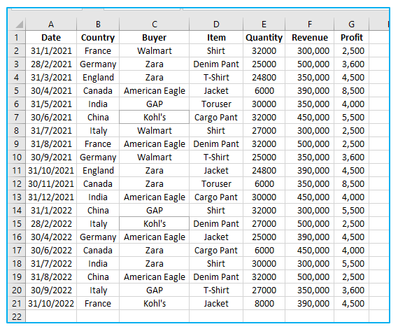This screenshot has height=329, width=398.
Task: Select revenue 500,000 in row 9
Action: tap(310, 143)
